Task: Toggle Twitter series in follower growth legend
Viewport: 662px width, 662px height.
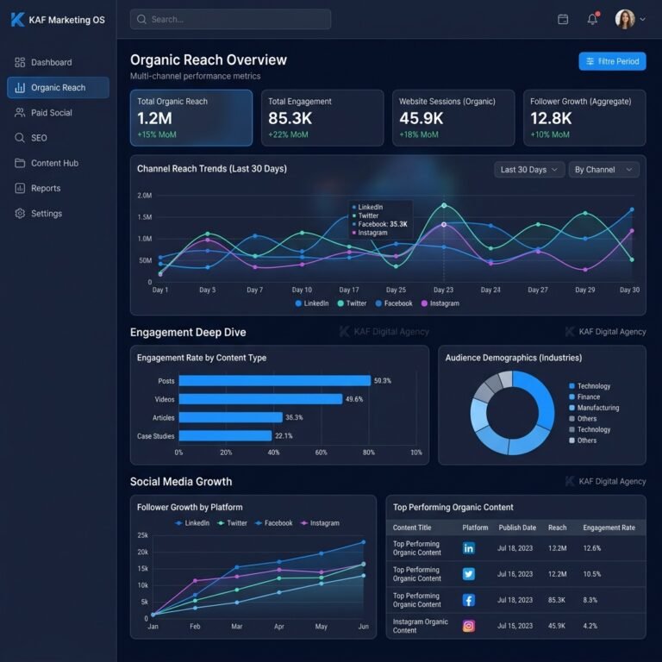Action: 232,522
